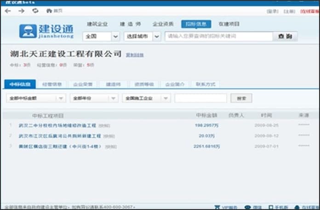Open the 手机版 phone icon in status bar
This screenshot has height=210, width=320.
click(x=271, y=207)
